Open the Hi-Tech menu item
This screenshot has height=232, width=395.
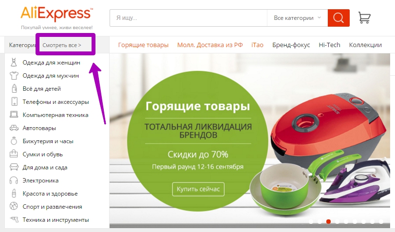click(x=329, y=45)
